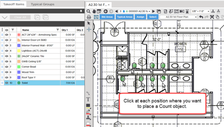This screenshot has height=127, width=224.
Task: Select the Roof Type Y row
Action: 43,77
